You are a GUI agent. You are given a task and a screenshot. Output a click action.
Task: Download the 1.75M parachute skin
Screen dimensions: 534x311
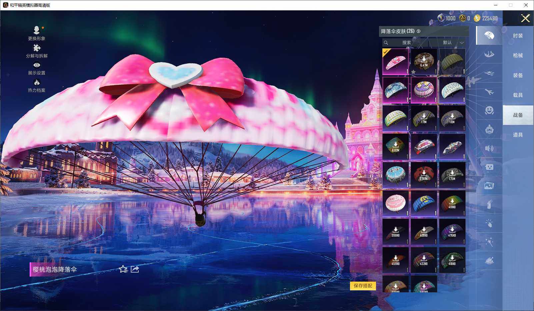click(x=452, y=175)
